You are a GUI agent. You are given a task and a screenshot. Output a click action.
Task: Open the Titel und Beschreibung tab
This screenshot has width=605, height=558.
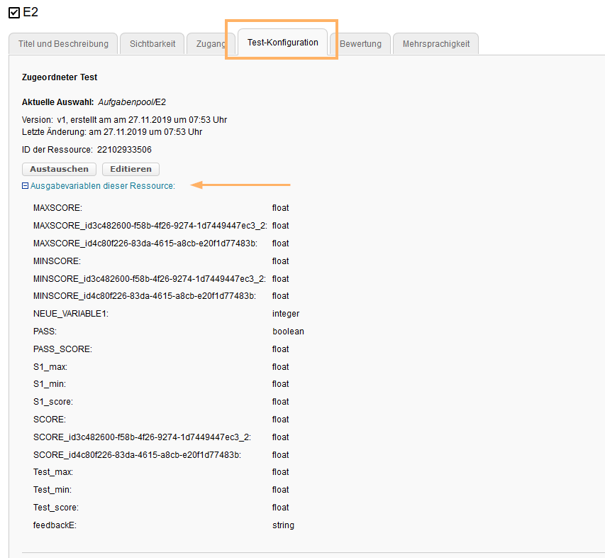pyautogui.click(x=63, y=44)
